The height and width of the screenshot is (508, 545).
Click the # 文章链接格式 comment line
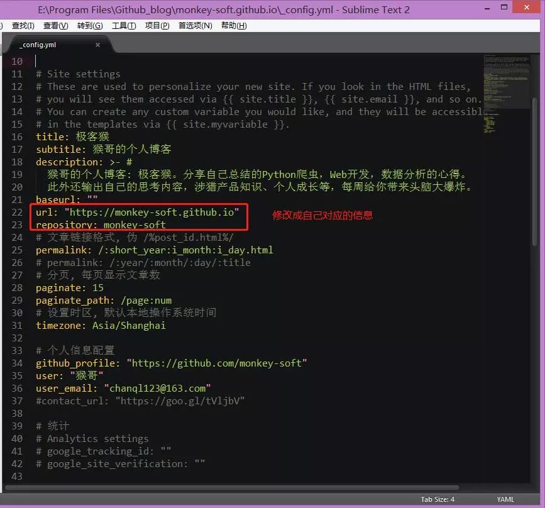click(x=135, y=238)
